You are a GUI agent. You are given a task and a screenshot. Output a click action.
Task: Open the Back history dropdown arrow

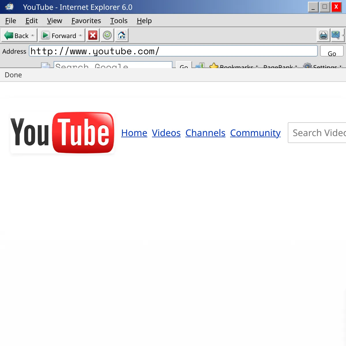point(33,35)
